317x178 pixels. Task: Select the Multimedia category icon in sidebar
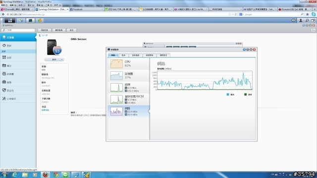[x=4, y=74]
